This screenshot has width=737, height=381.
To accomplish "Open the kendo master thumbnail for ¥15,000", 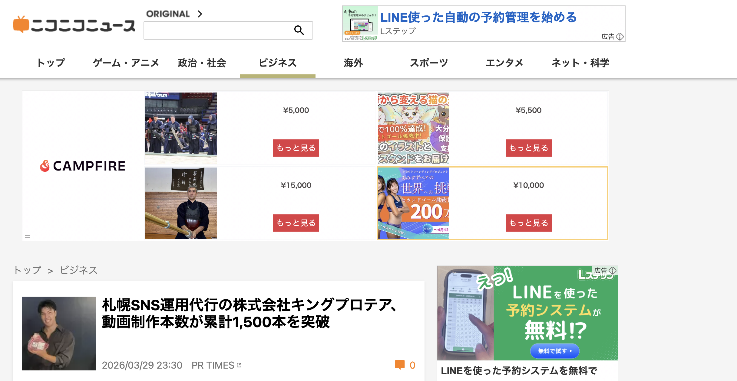I will coord(181,203).
